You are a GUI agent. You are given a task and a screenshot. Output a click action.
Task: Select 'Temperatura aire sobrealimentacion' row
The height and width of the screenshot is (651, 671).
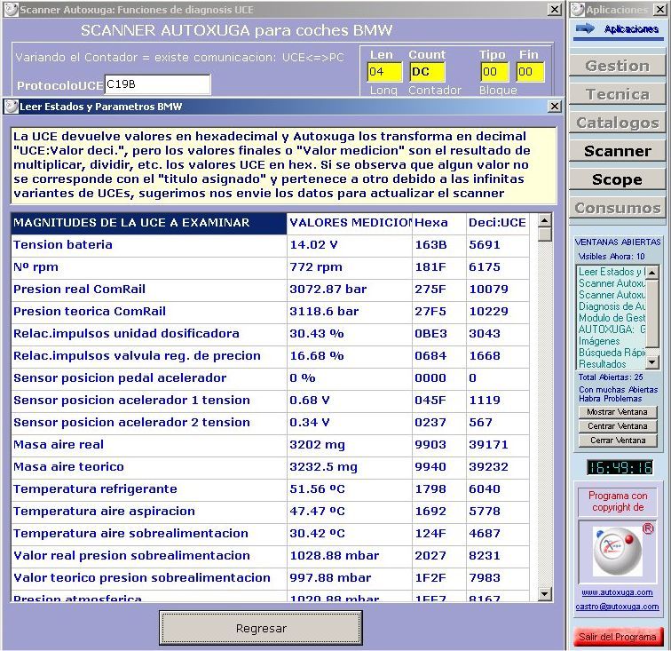coord(270,535)
